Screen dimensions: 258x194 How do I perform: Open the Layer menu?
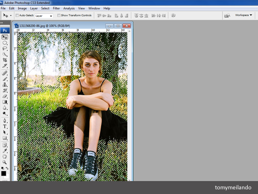point(34,8)
